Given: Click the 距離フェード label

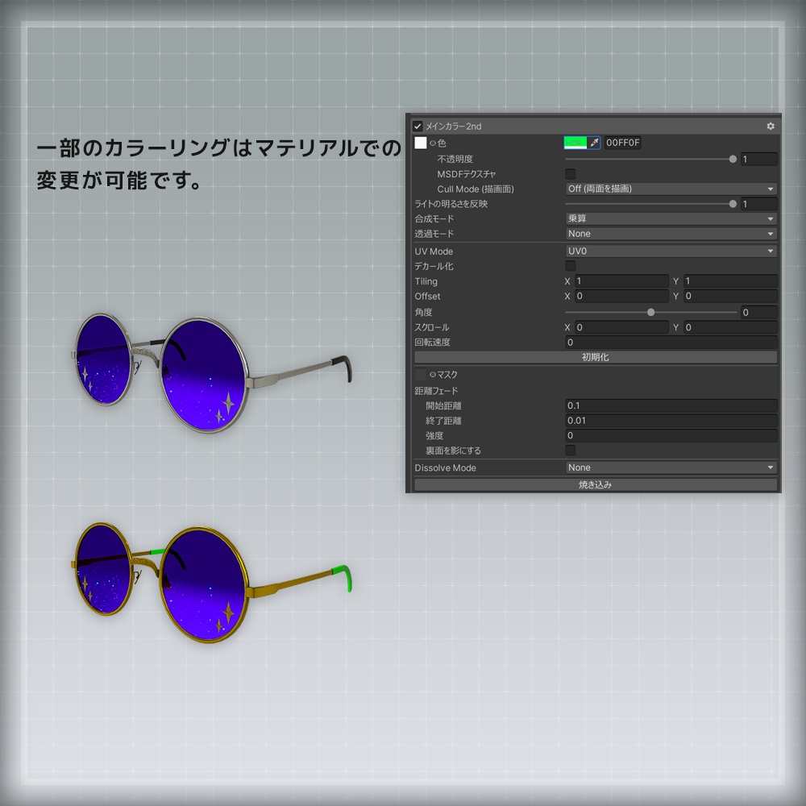Looking at the screenshot, I should pyautogui.click(x=436, y=391).
